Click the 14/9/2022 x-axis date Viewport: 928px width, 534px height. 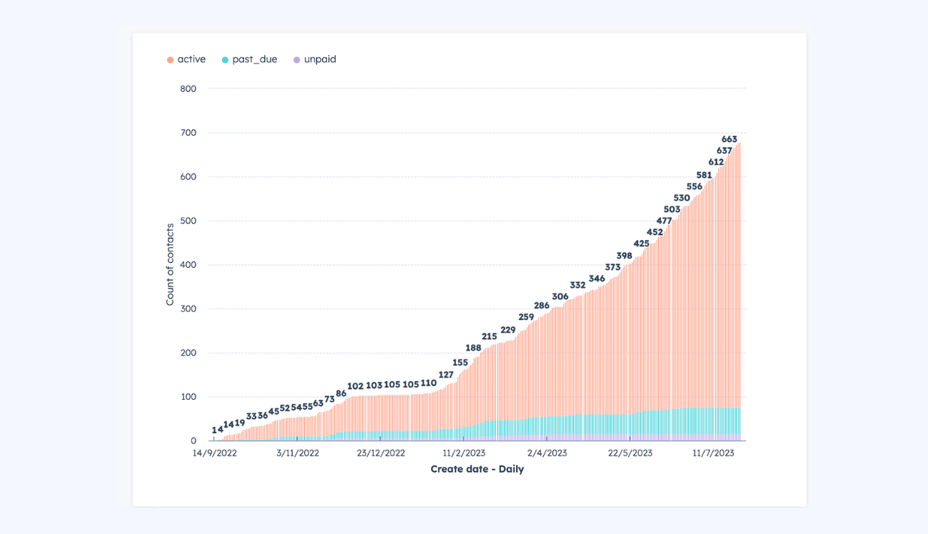214,453
